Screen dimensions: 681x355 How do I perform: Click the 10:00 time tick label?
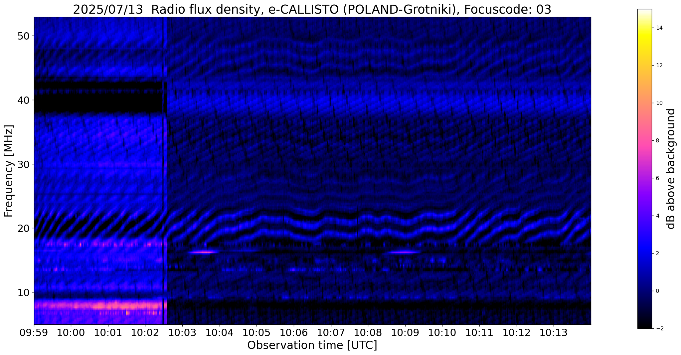(x=71, y=332)
